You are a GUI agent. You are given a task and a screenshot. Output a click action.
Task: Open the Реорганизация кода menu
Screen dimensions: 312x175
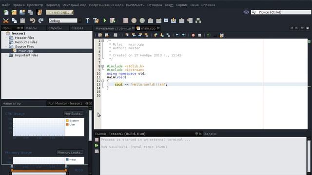click(x=106, y=5)
